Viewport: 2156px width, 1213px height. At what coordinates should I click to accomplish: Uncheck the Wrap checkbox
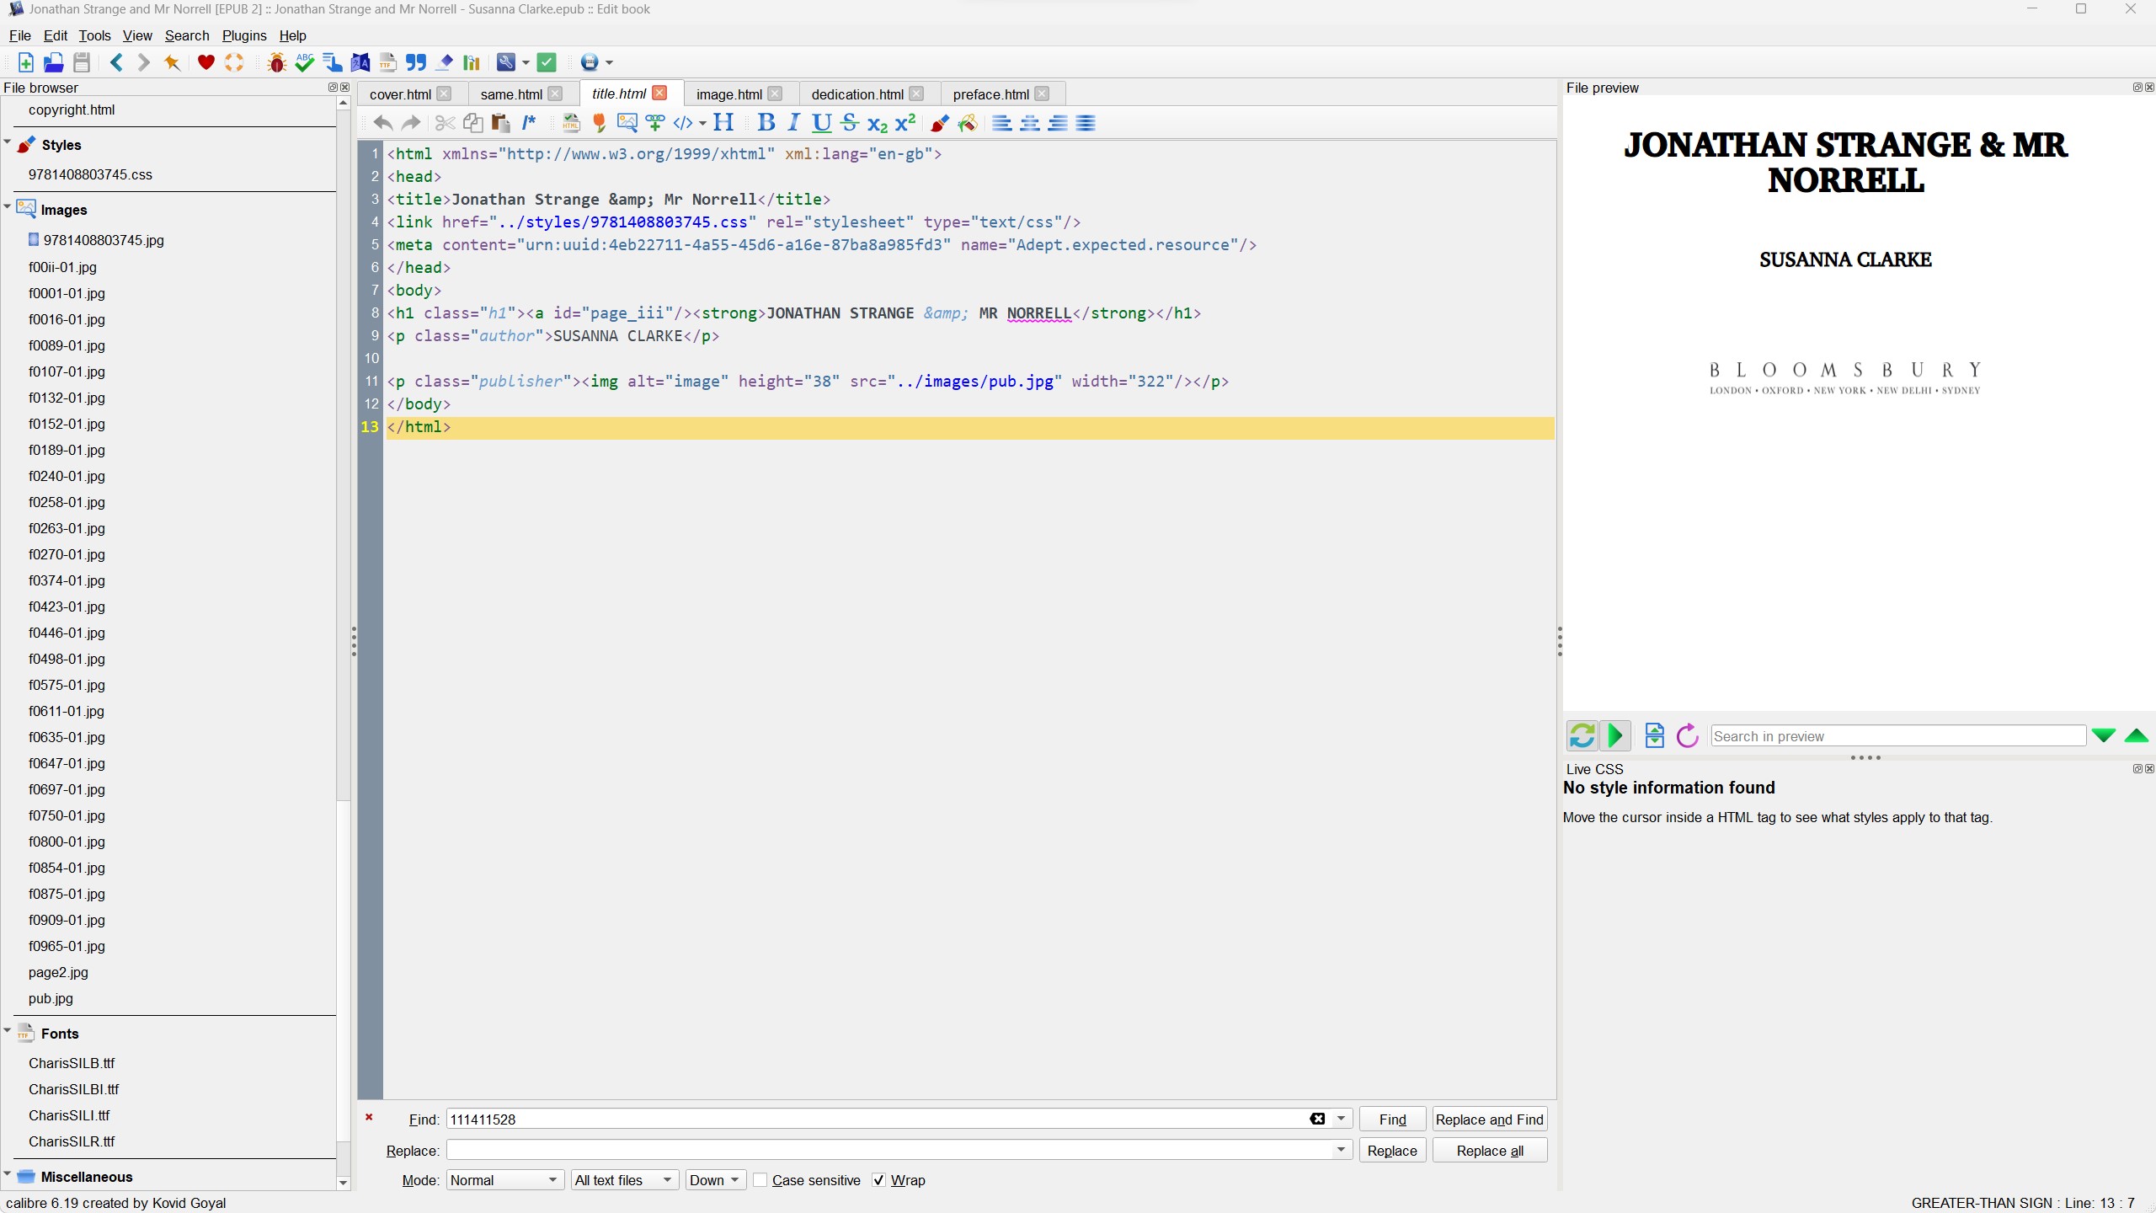pos(879,1180)
